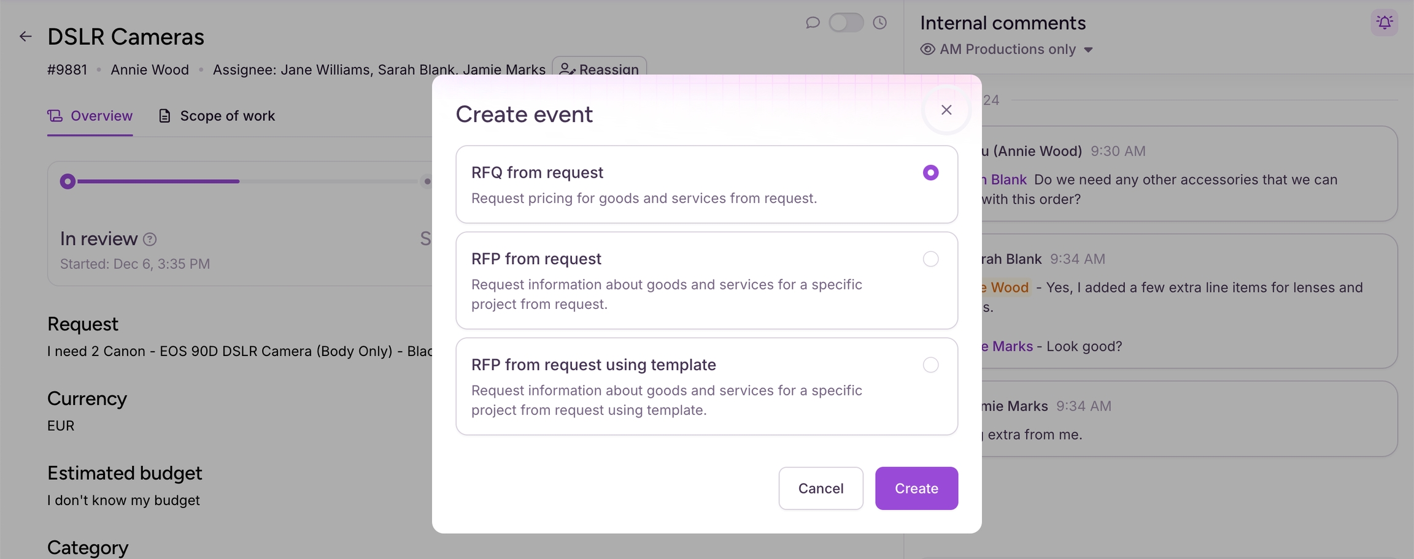This screenshot has width=1414, height=559.
Task: Switch to the Scope of work tab
Action: click(x=226, y=116)
